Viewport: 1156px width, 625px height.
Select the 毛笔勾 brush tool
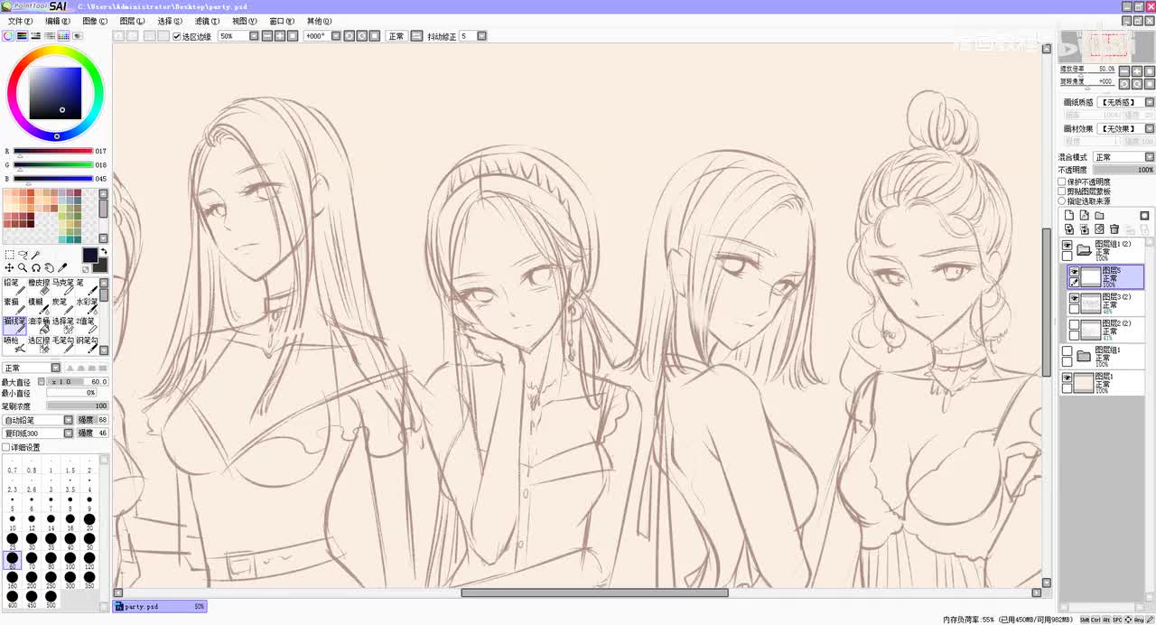63,345
